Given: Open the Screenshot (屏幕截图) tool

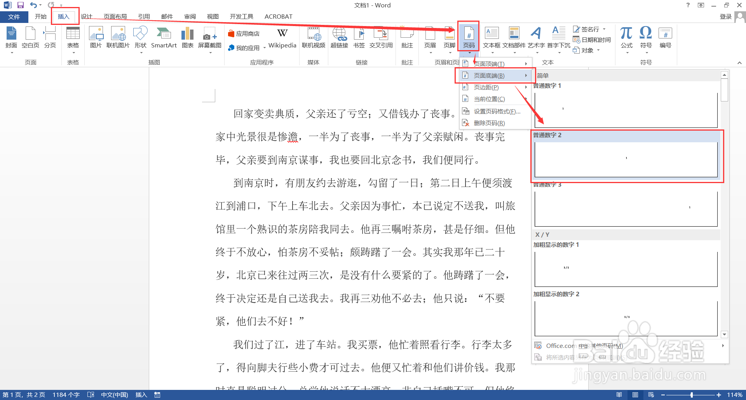Looking at the screenshot, I should (209, 38).
